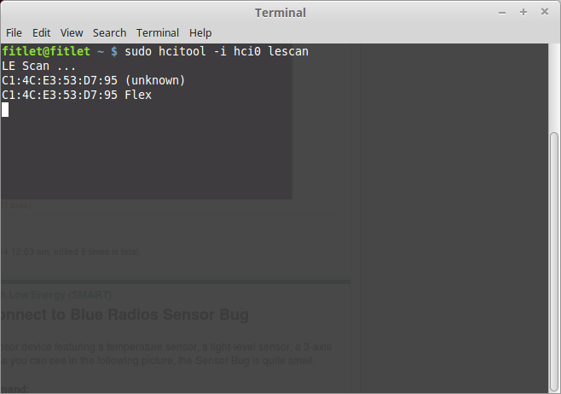The height and width of the screenshot is (394, 561).
Task: Open the Edit menu
Action: click(x=42, y=33)
